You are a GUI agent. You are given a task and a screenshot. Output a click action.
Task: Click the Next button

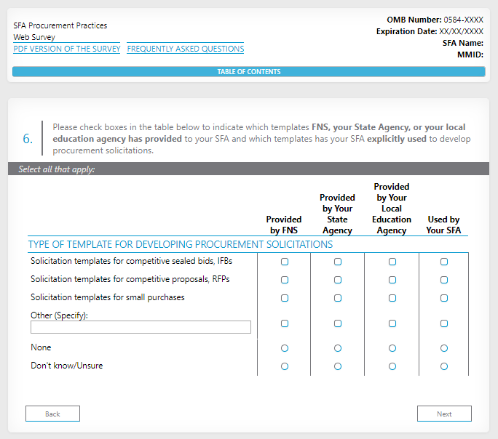pos(444,414)
